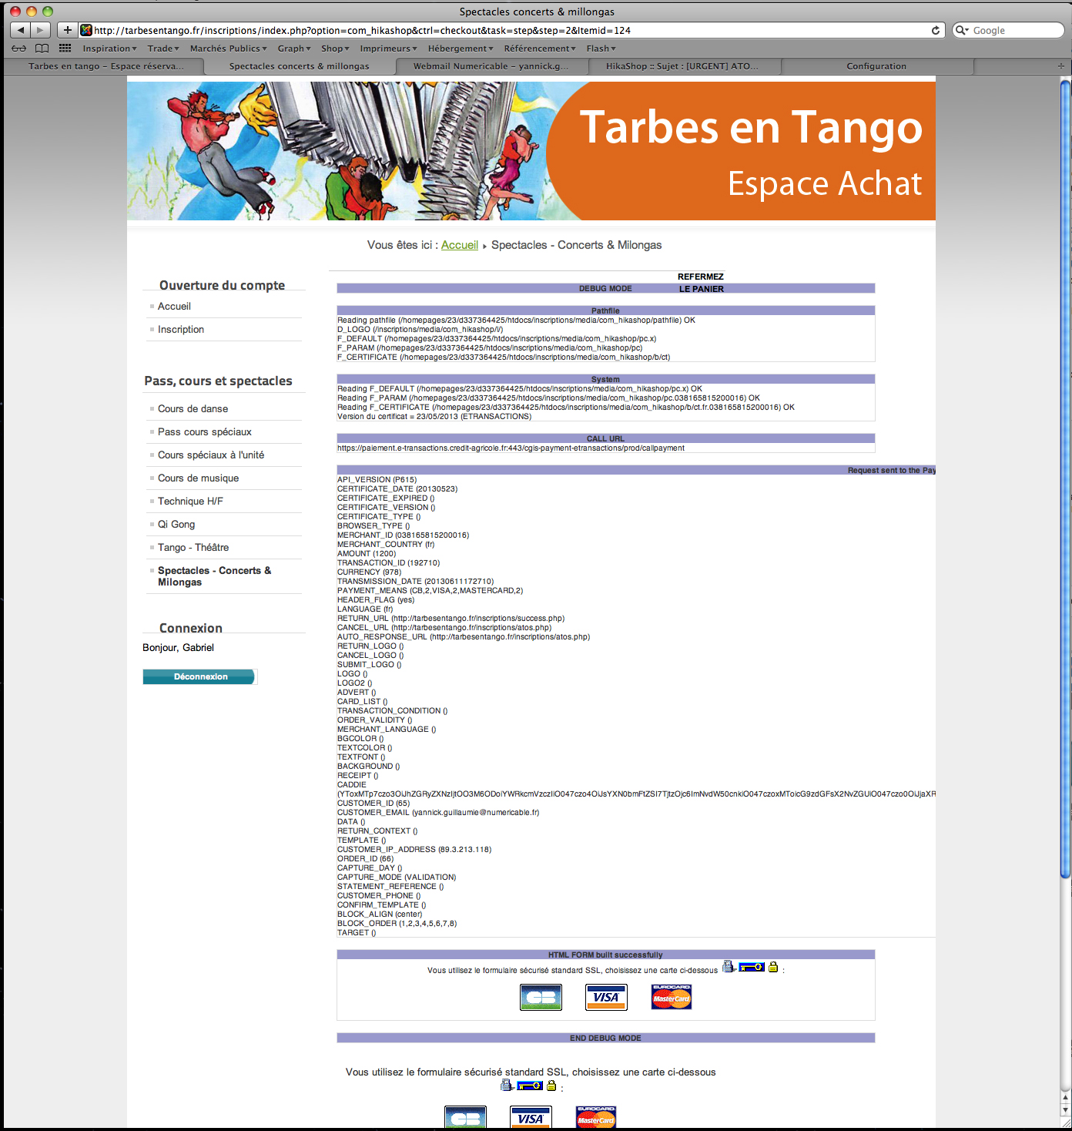
Task: Open Cours spéciaux à l'unité
Action: click(211, 455)
